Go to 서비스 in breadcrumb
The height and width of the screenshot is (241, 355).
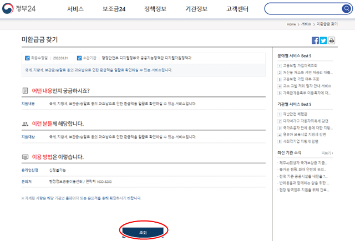pyautogui.click(x=306, y=24)
